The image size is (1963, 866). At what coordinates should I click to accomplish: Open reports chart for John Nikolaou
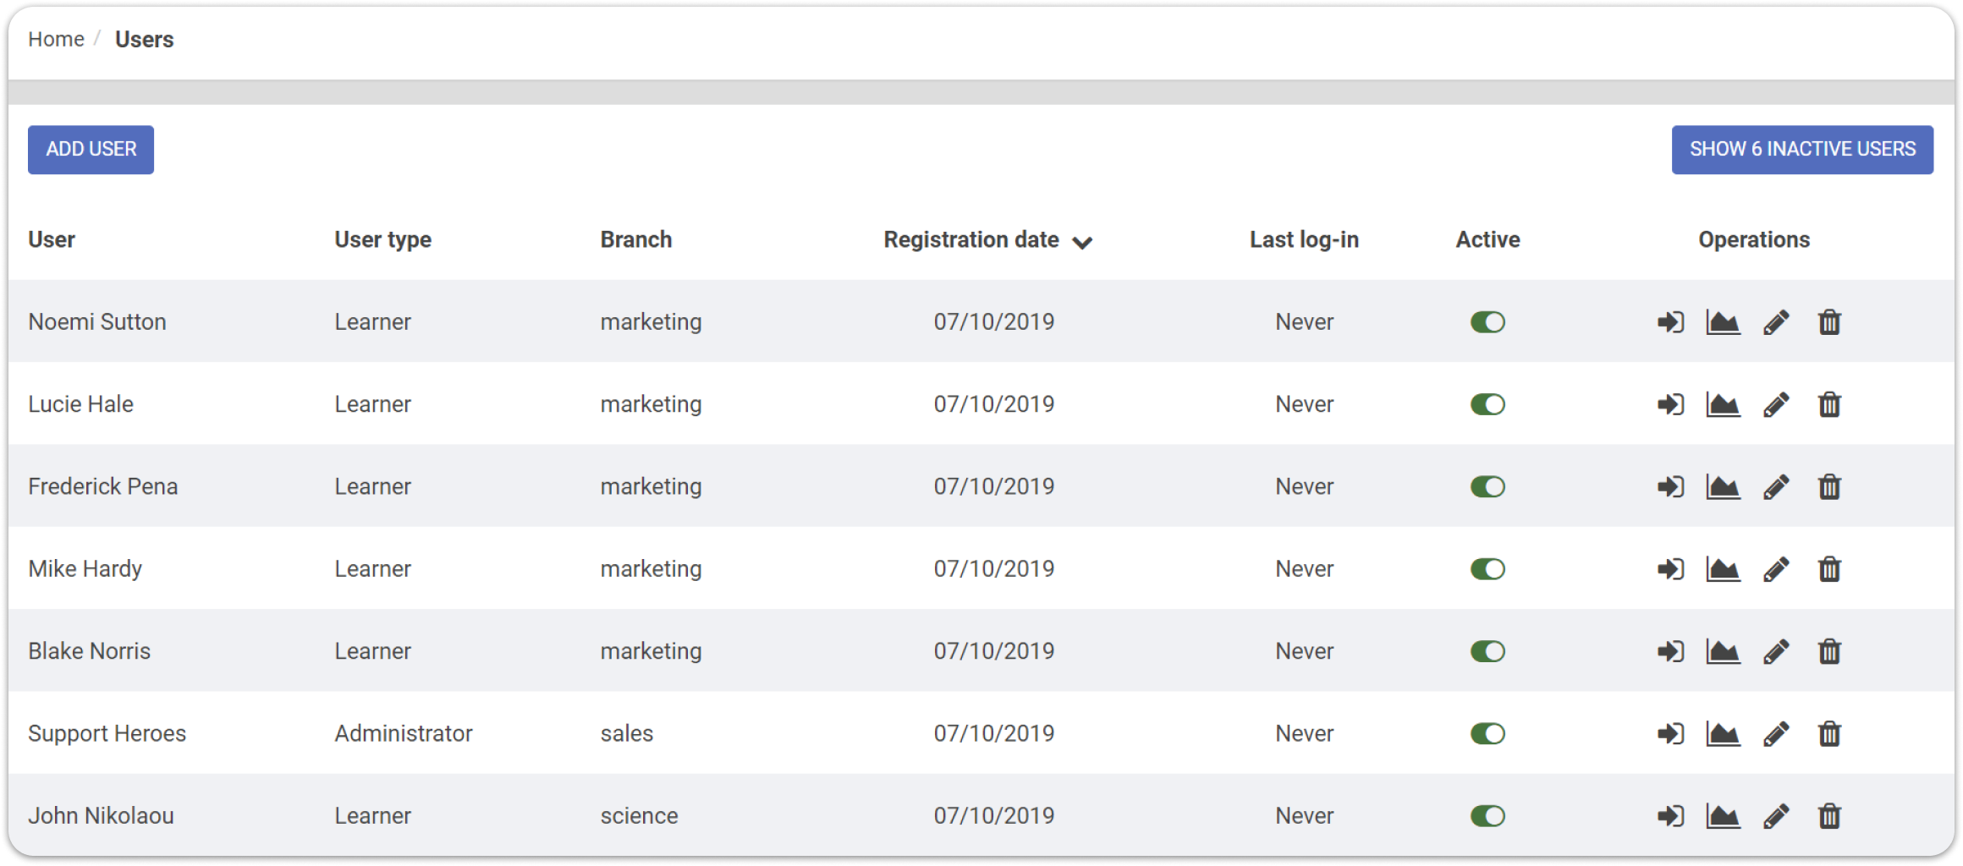point(1723,816)
